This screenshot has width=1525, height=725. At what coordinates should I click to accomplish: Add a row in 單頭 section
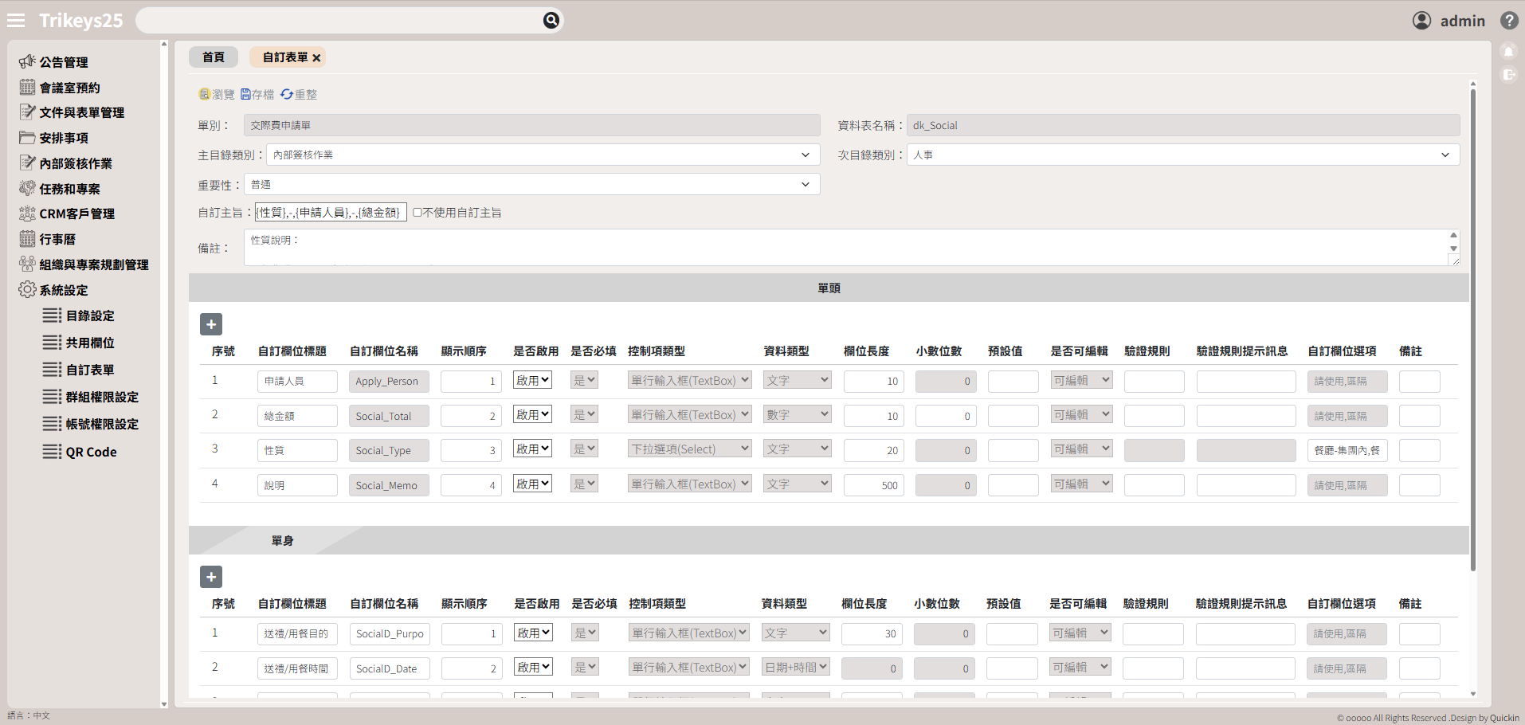[211, 324]
